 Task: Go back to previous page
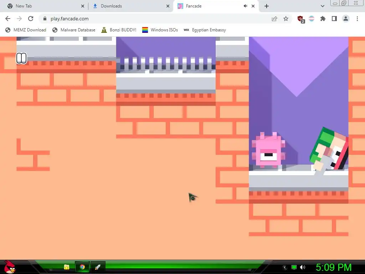tap(8, 19)
